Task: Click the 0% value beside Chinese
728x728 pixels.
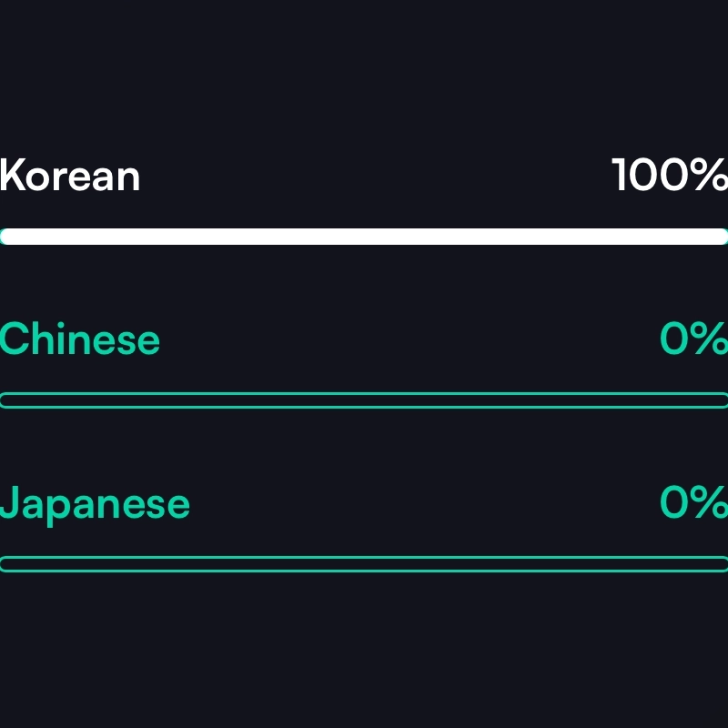Action: coord(693,339)
